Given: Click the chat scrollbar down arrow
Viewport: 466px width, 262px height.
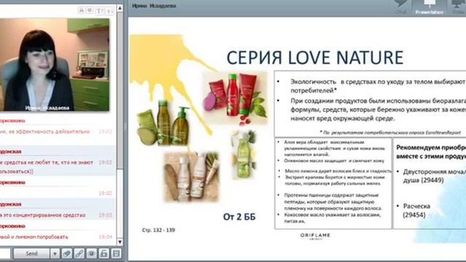Looking at the screenshot, I should 119,242.
